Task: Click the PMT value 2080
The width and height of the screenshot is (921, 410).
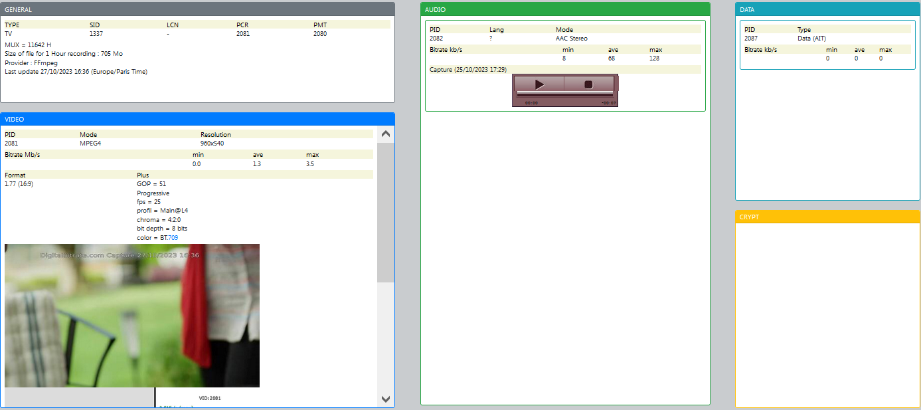Action: tap(320, 33)
